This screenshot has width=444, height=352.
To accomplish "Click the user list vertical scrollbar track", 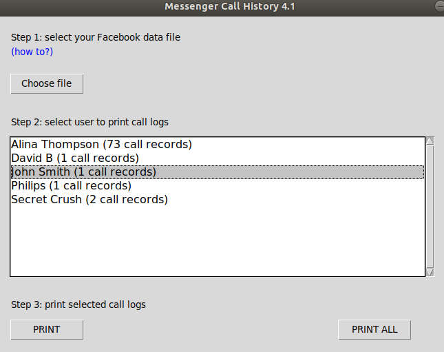I will [430, 207].
